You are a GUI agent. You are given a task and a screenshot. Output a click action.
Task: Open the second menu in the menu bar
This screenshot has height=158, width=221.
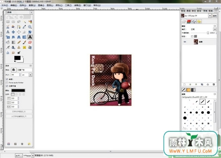coord(14,5)
